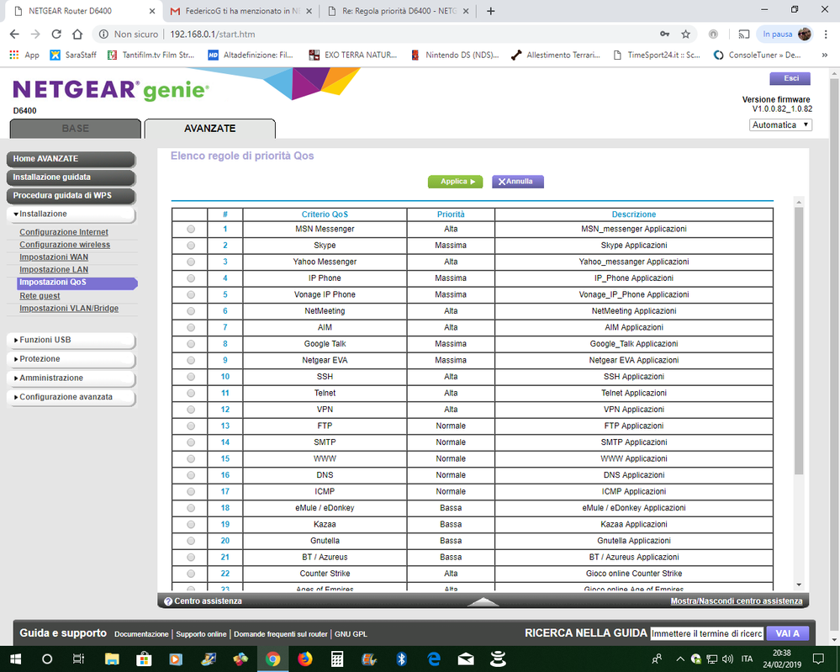This screenshot has width=840, height=672.
Task: Collapse the Installazione section
Action: (71, 214)
